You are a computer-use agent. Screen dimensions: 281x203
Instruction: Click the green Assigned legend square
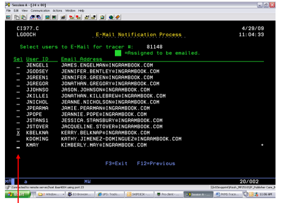[118, 53]
